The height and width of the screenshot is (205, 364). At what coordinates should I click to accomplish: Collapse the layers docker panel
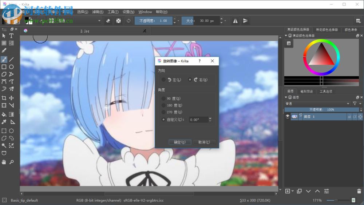286,97
